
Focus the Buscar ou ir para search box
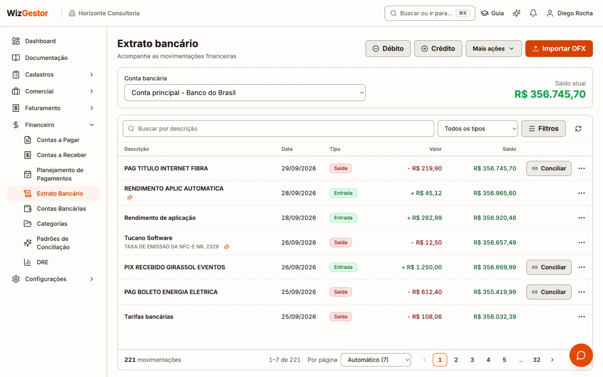point(430,13)
